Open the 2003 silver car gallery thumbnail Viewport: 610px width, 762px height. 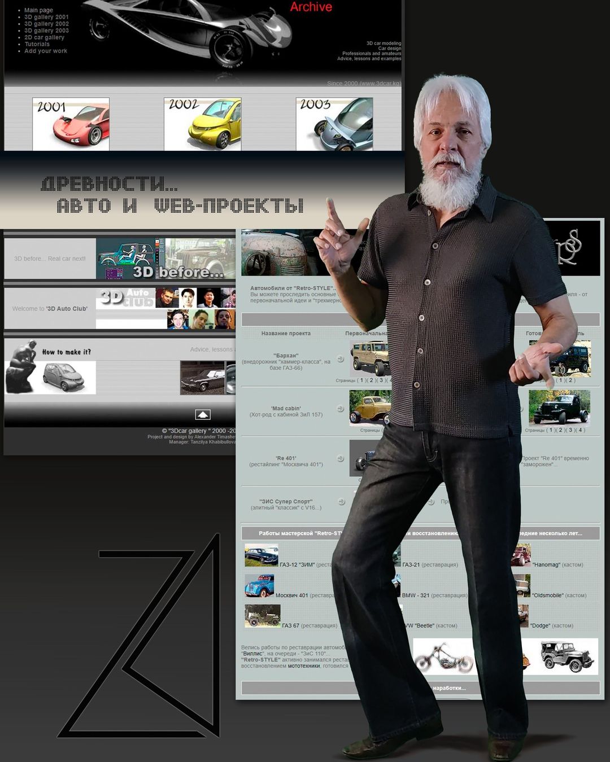334,124
